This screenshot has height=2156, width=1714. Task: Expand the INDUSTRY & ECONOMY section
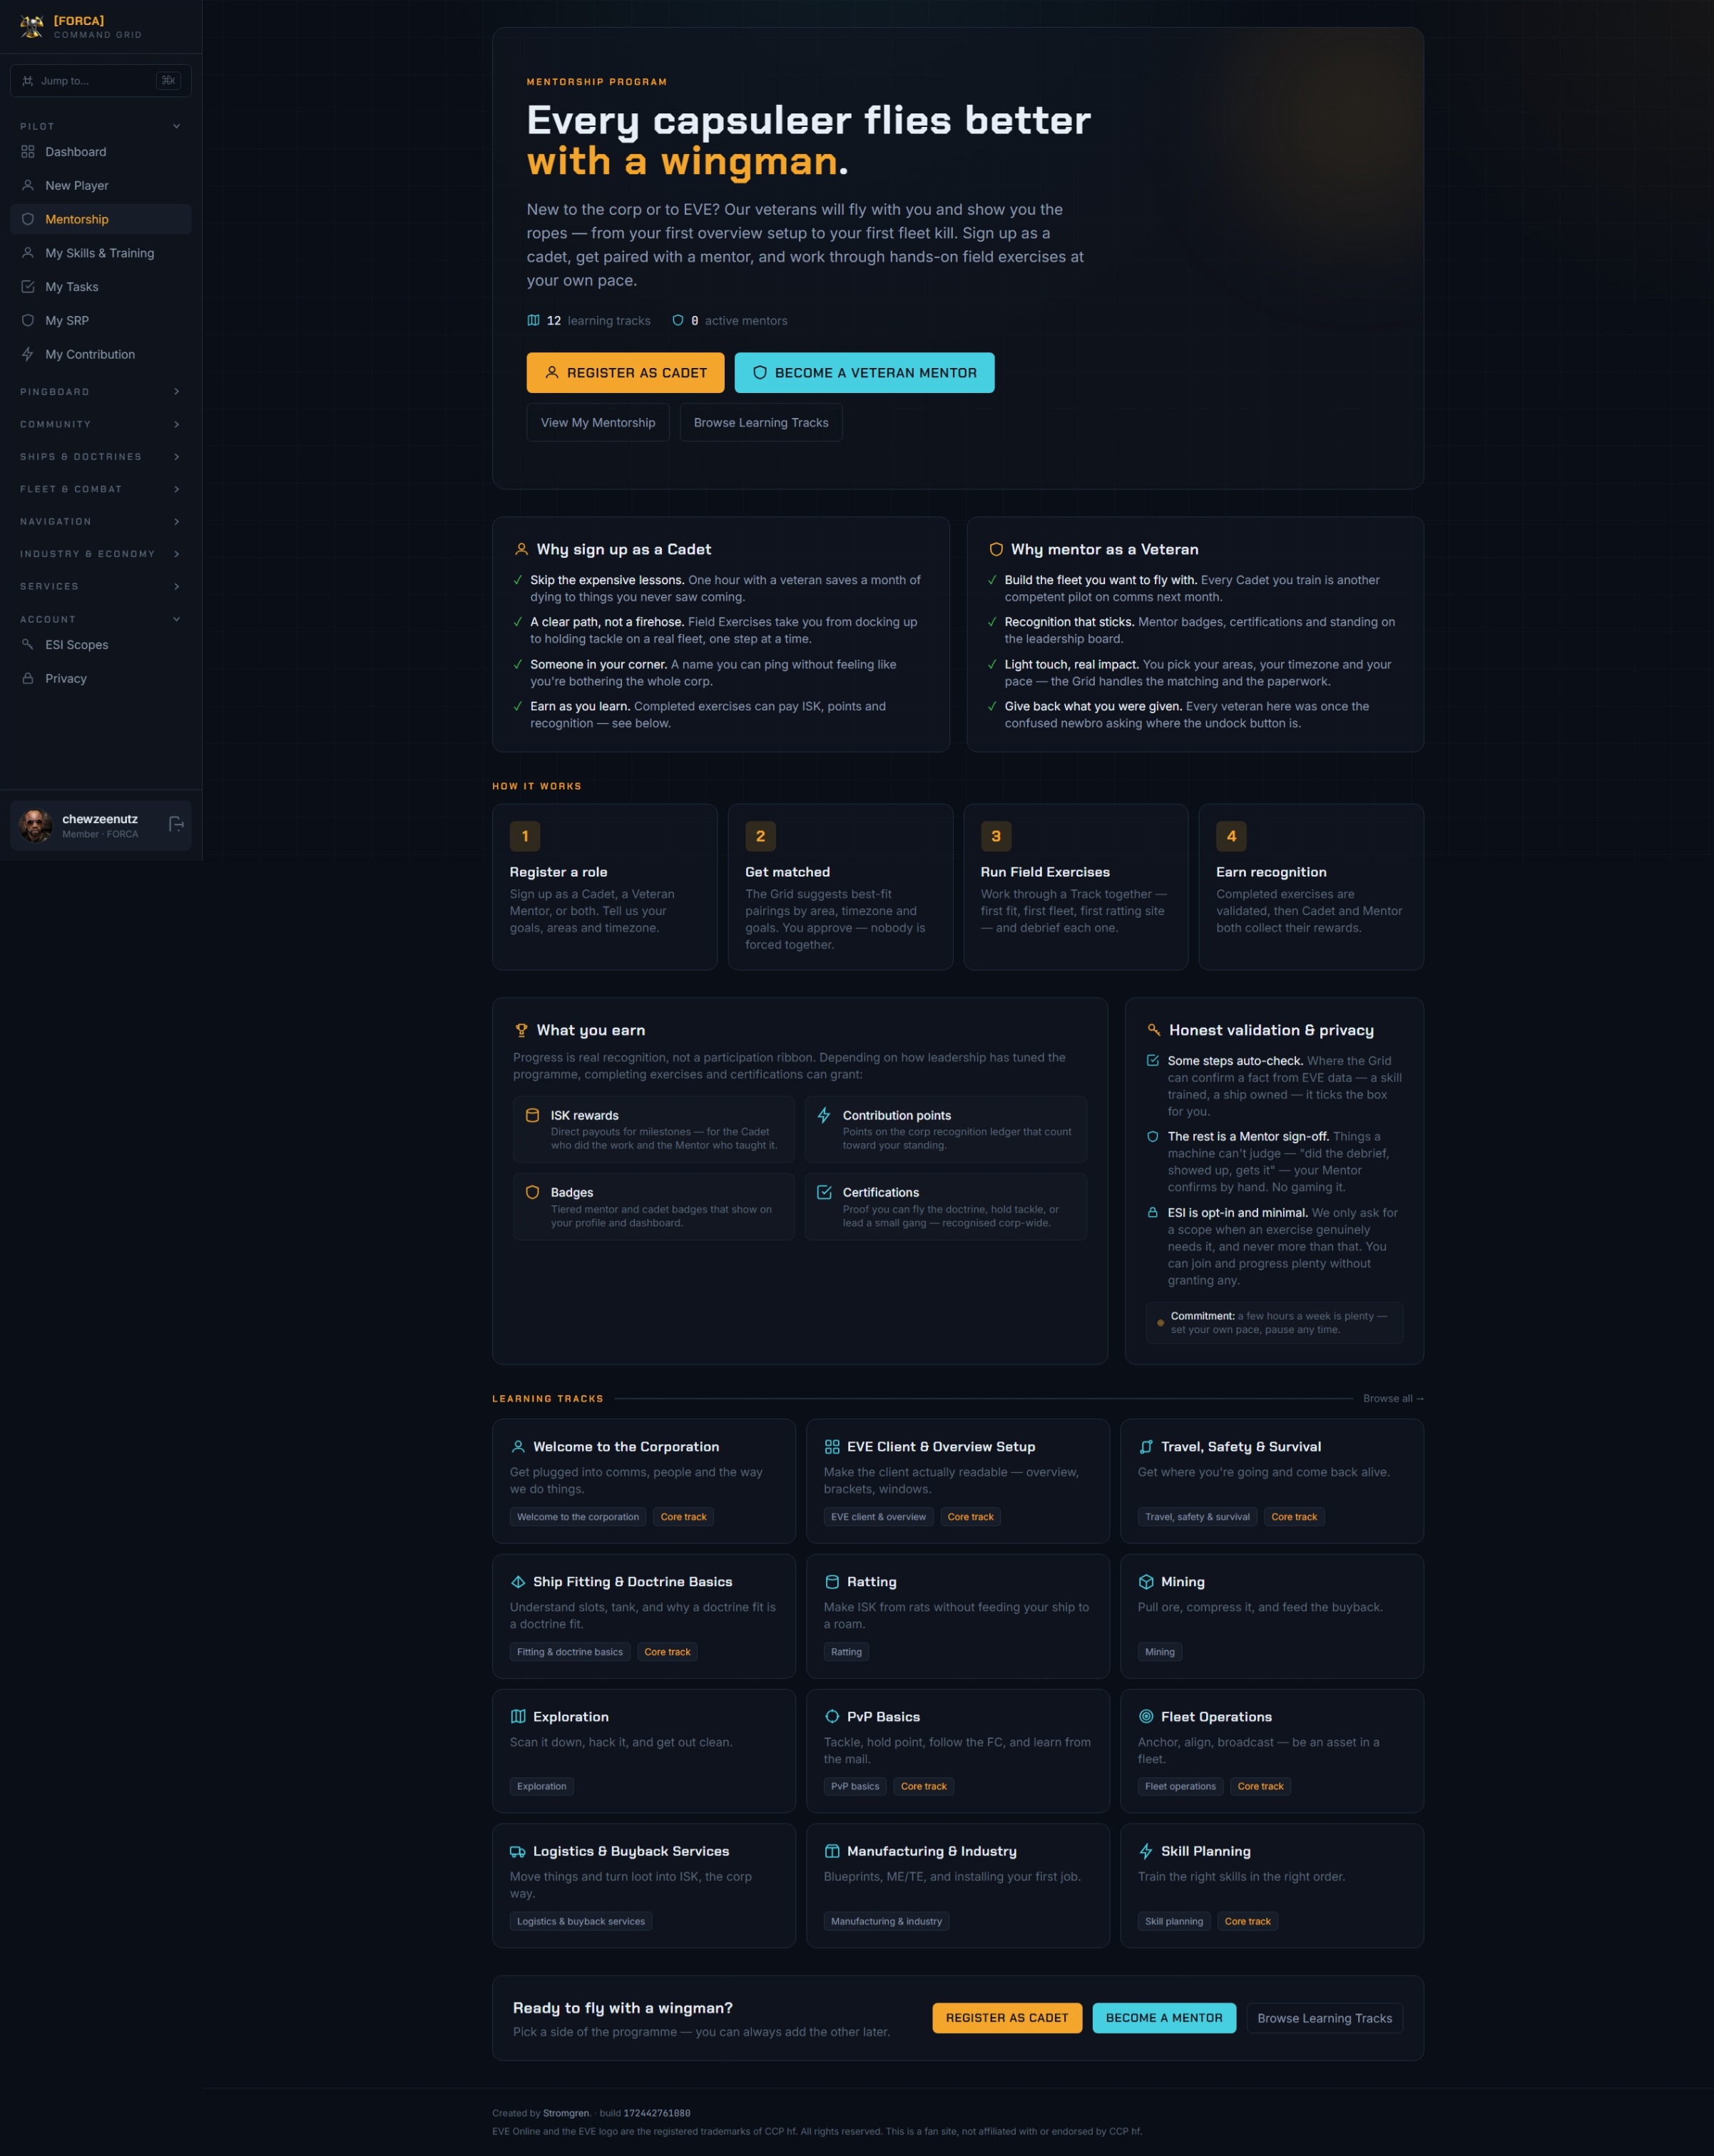pos(101,554)
